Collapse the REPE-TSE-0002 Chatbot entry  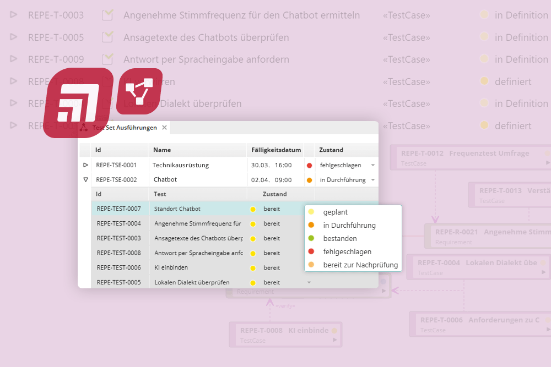(x=85, y=179)
